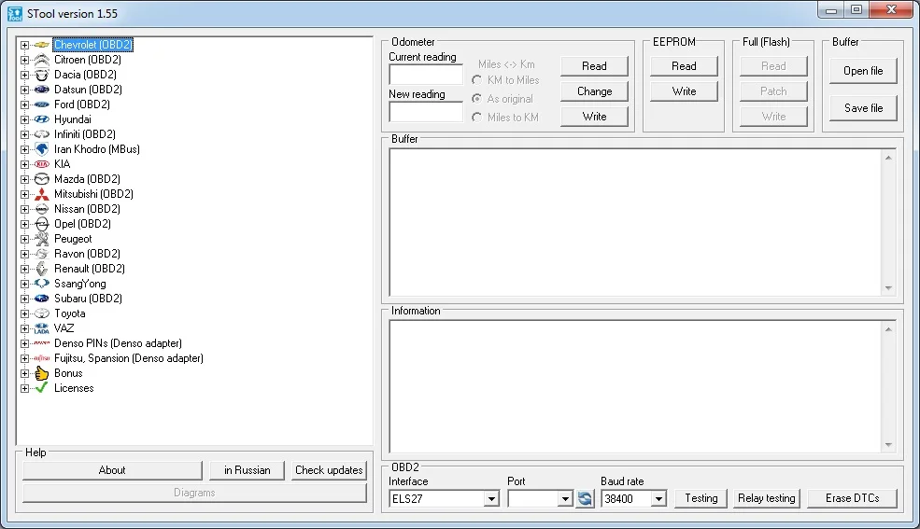Expand the Ford (OBD2) tree node
Image resolution: width=920 pixels, height=529 pixels.
point(24,104)
